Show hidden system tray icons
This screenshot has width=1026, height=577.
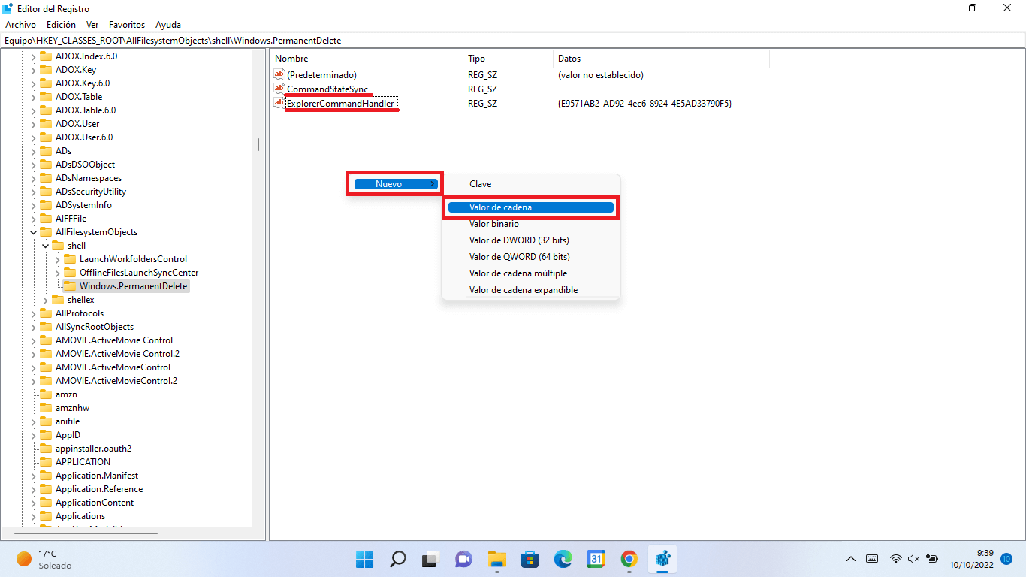point(851,559)
